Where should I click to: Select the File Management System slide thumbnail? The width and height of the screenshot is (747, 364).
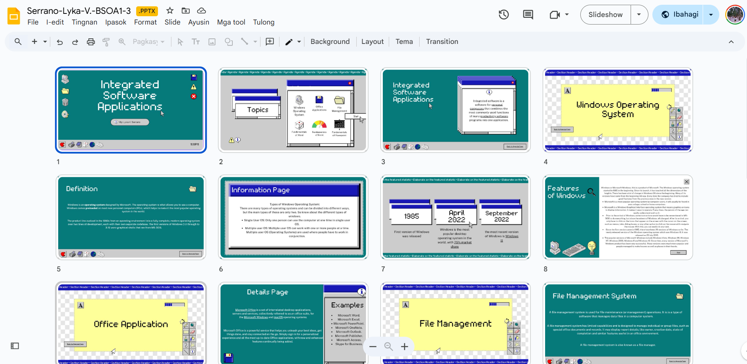(618, 323)
